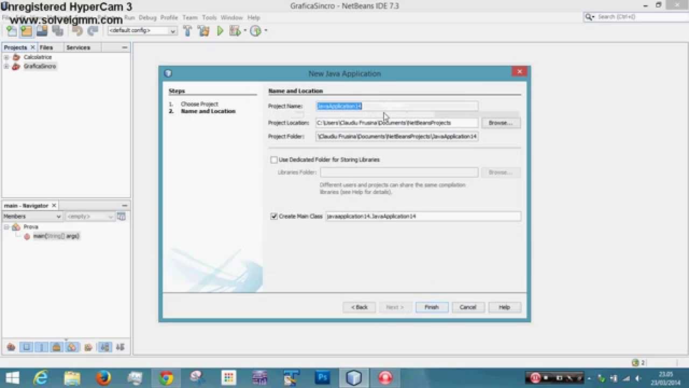The image size is (689, 388).
Task: Select the main(String[] args) method
Action: (56, 236)
